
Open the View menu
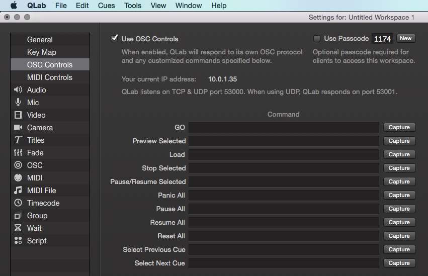click(158, 6)
